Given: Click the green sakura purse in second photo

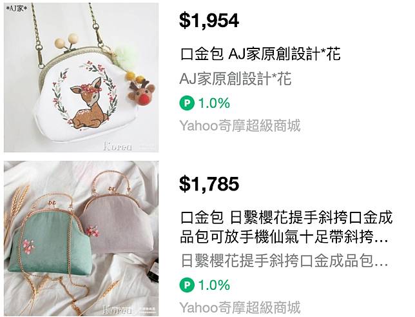Looking at the screenshot, I should 50,240.
